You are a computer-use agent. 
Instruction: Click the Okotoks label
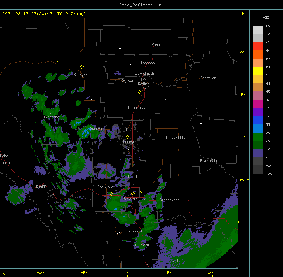click(x=135, y=230)
